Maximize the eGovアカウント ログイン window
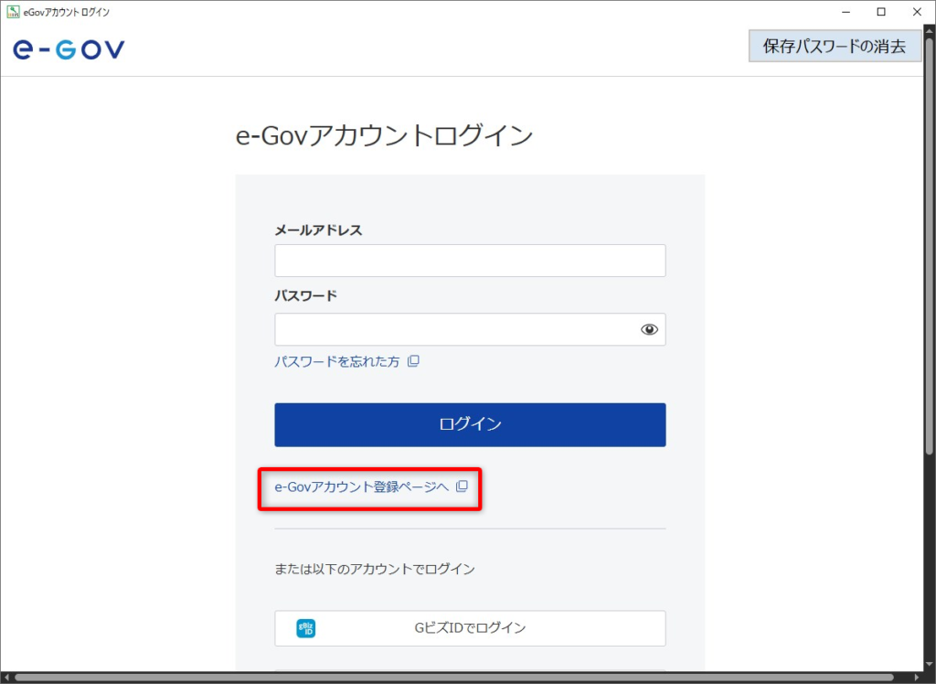This screenshot has height=684, width=936. tap(880, 12)
